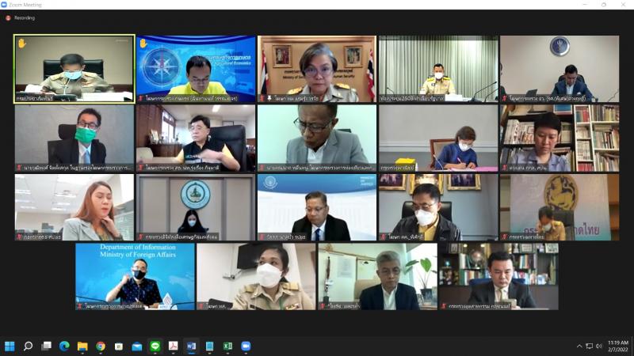Open the Mail app on the taskbar

tap(137, 347)
